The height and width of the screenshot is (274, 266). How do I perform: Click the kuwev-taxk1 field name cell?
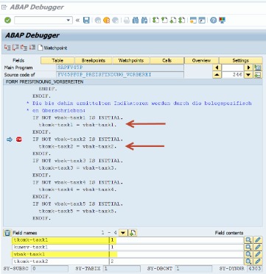60,248
